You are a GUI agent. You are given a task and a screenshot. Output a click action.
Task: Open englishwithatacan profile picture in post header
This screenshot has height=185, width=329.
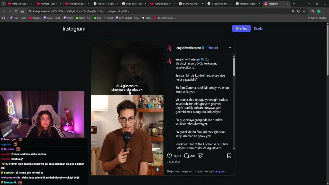click(170, 48)
